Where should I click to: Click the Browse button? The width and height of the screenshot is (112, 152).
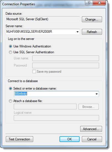(x=88, y=107)
